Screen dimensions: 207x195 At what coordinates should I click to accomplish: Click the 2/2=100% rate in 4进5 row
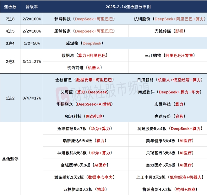(32, 31)
